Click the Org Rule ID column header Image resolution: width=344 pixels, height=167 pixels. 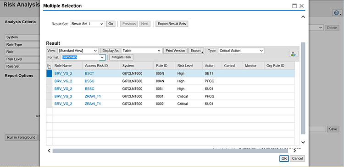tap(279, 66)
